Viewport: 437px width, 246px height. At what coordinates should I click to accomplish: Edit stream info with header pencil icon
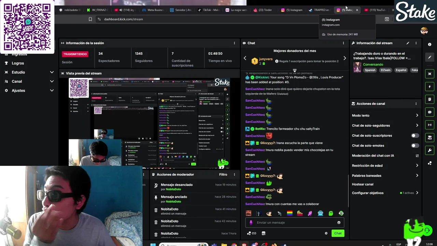408,43
